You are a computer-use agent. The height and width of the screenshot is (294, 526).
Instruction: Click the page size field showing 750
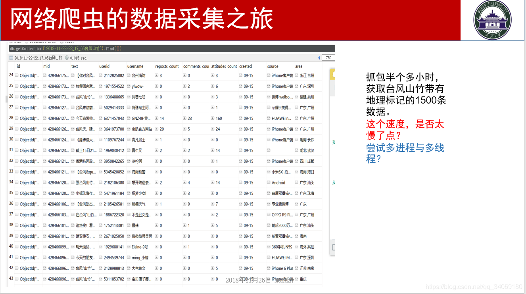point(329,58)
